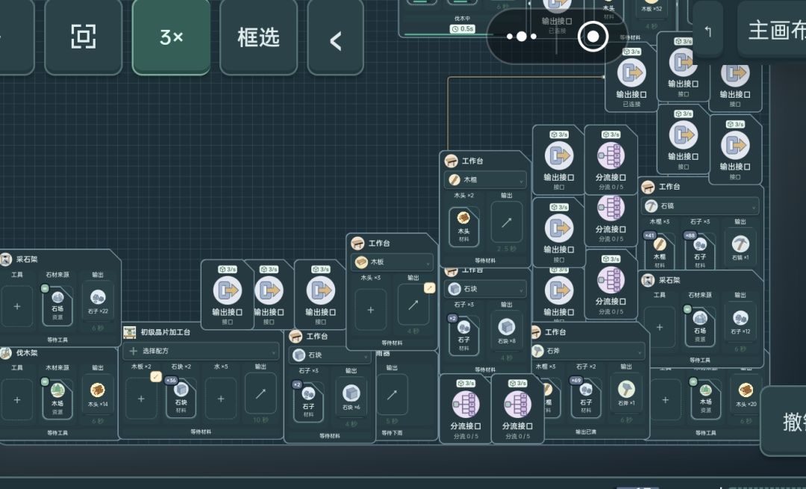Click the 木头 ×20 output slot

pos(746,395)
